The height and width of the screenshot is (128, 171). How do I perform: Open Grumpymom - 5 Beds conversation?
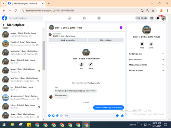tap(22, 98)
